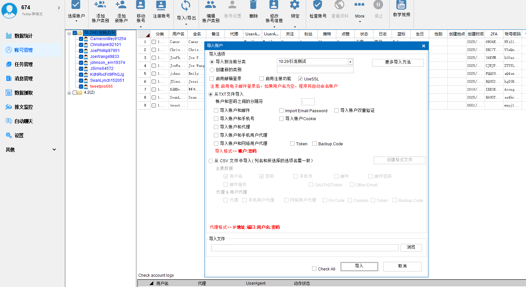
Task: Sort by the 用户名 column header
Action: coord(178,34)
